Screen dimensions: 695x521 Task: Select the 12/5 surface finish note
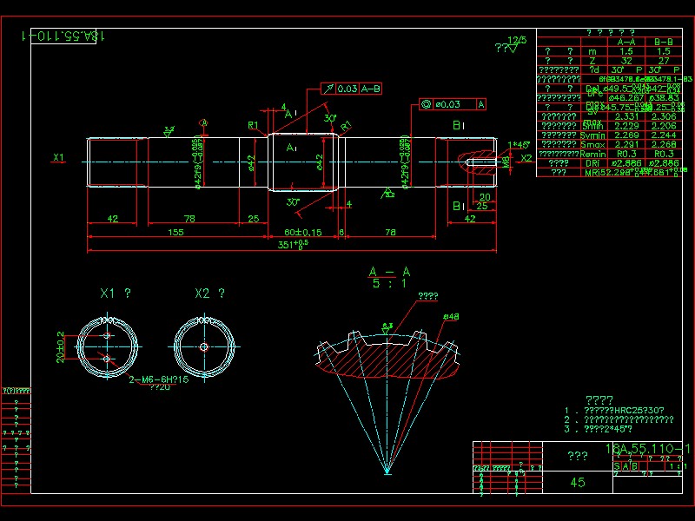pos(517,40)
